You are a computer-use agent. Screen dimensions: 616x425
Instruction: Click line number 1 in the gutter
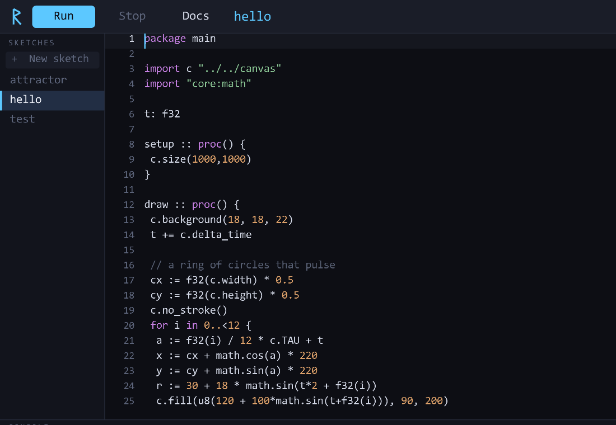coord(132,39)
